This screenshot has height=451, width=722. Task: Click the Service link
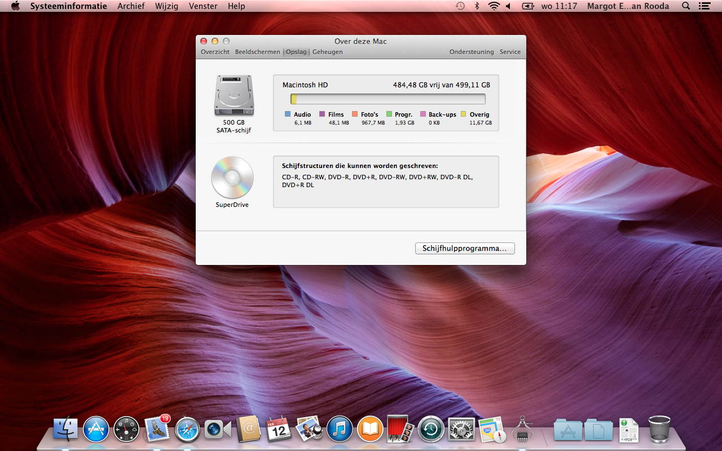click(510, 52)
